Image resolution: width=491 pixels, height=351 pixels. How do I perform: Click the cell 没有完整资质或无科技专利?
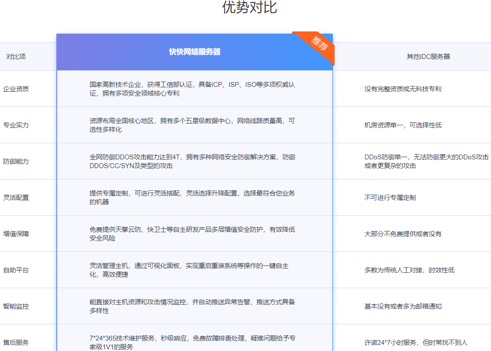point(403,89)
